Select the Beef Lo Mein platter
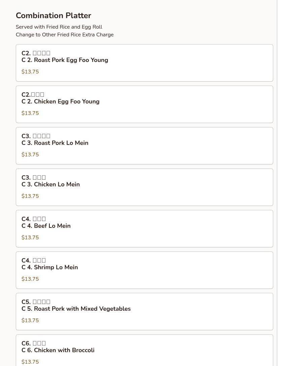Screen dimensions: 284x366 click(x=144, y=228)
